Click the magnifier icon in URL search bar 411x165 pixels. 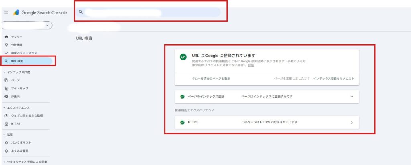tap(81, 12)
